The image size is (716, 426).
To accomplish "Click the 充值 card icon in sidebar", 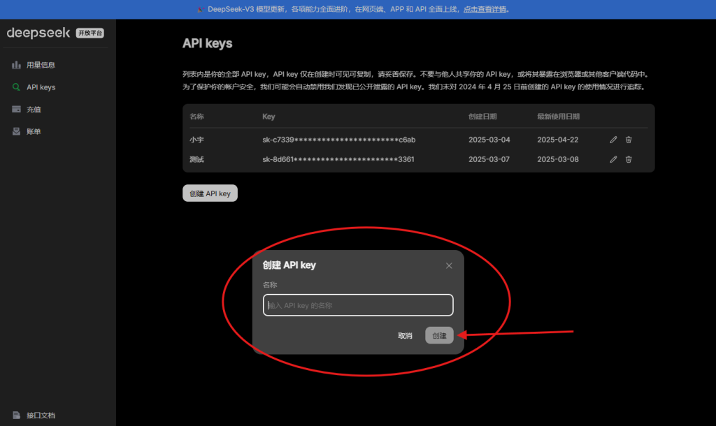I will 15,109.
